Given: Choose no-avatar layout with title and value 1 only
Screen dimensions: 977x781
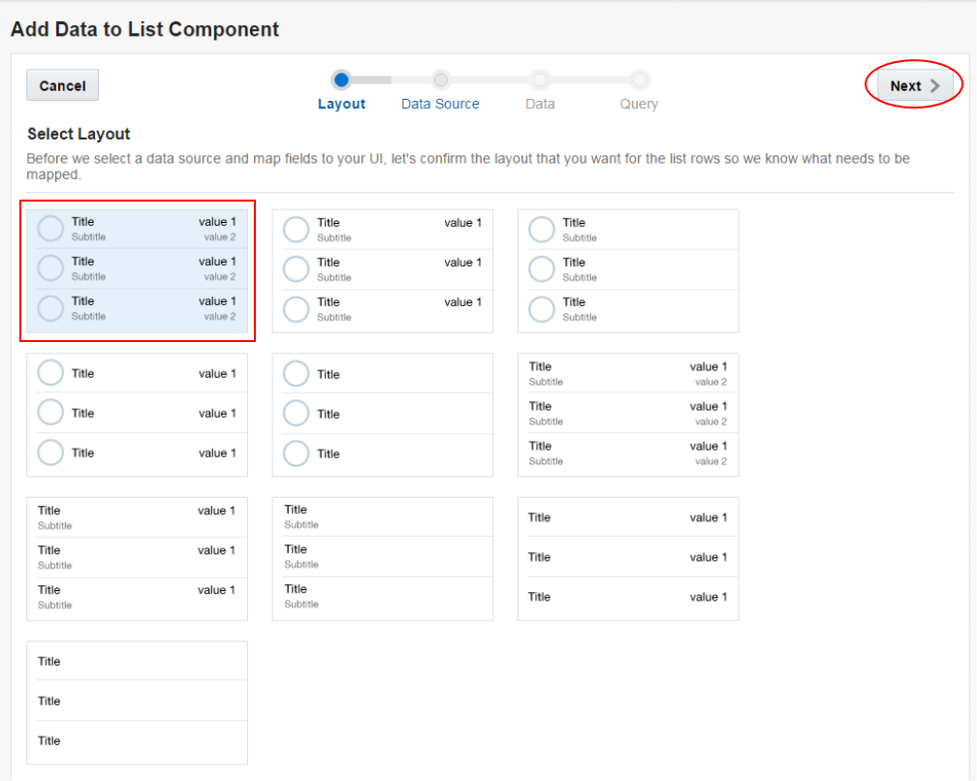Looking at the screenshot, I should (628, 559).
